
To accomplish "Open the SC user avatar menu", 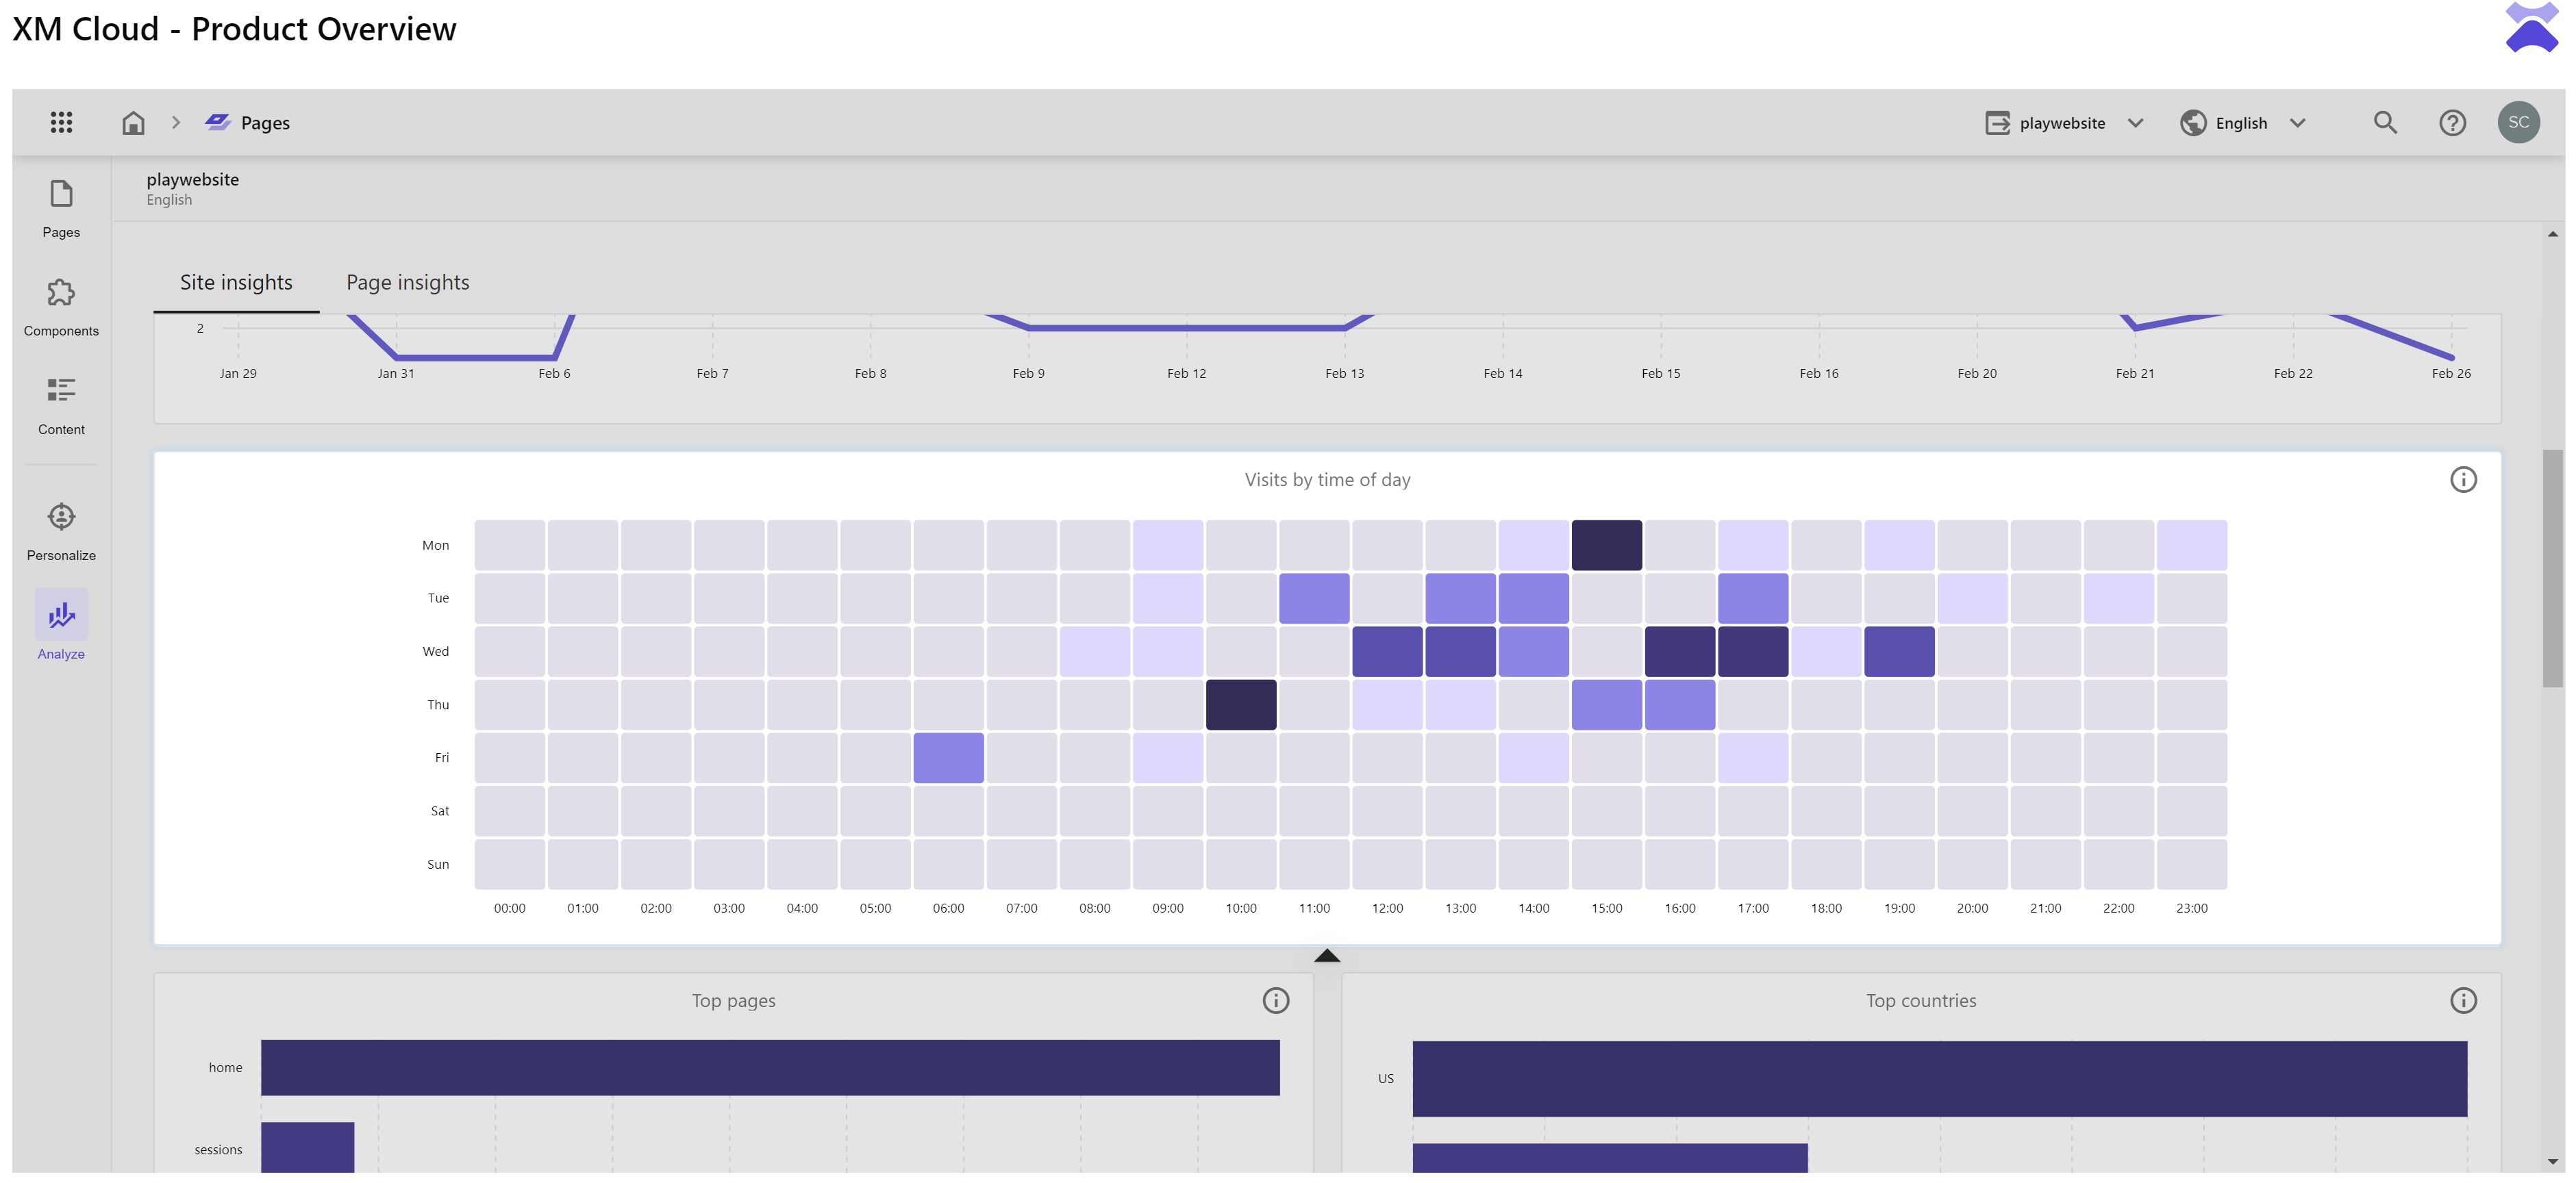I will 2517,122.
